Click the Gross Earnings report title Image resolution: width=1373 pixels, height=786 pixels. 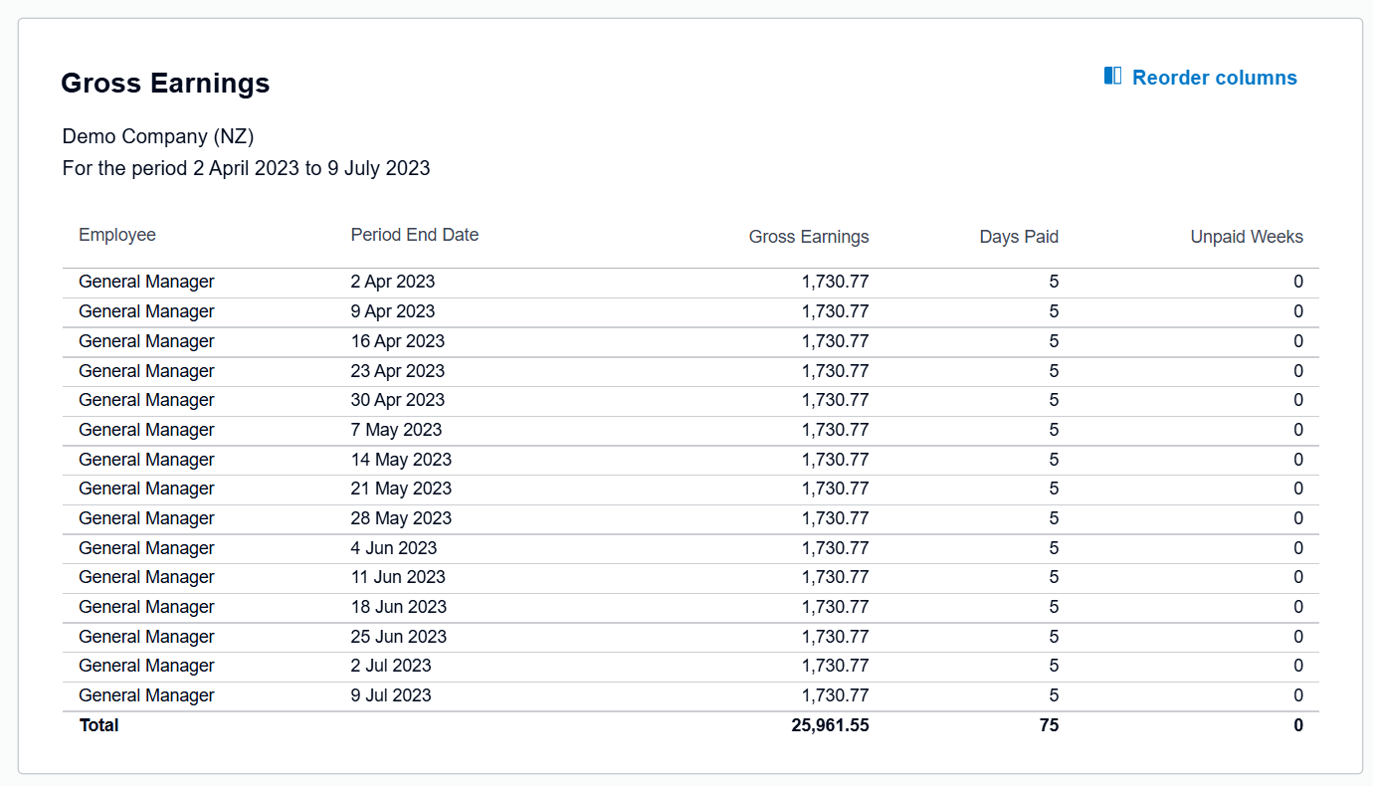[x=165, y=83]
